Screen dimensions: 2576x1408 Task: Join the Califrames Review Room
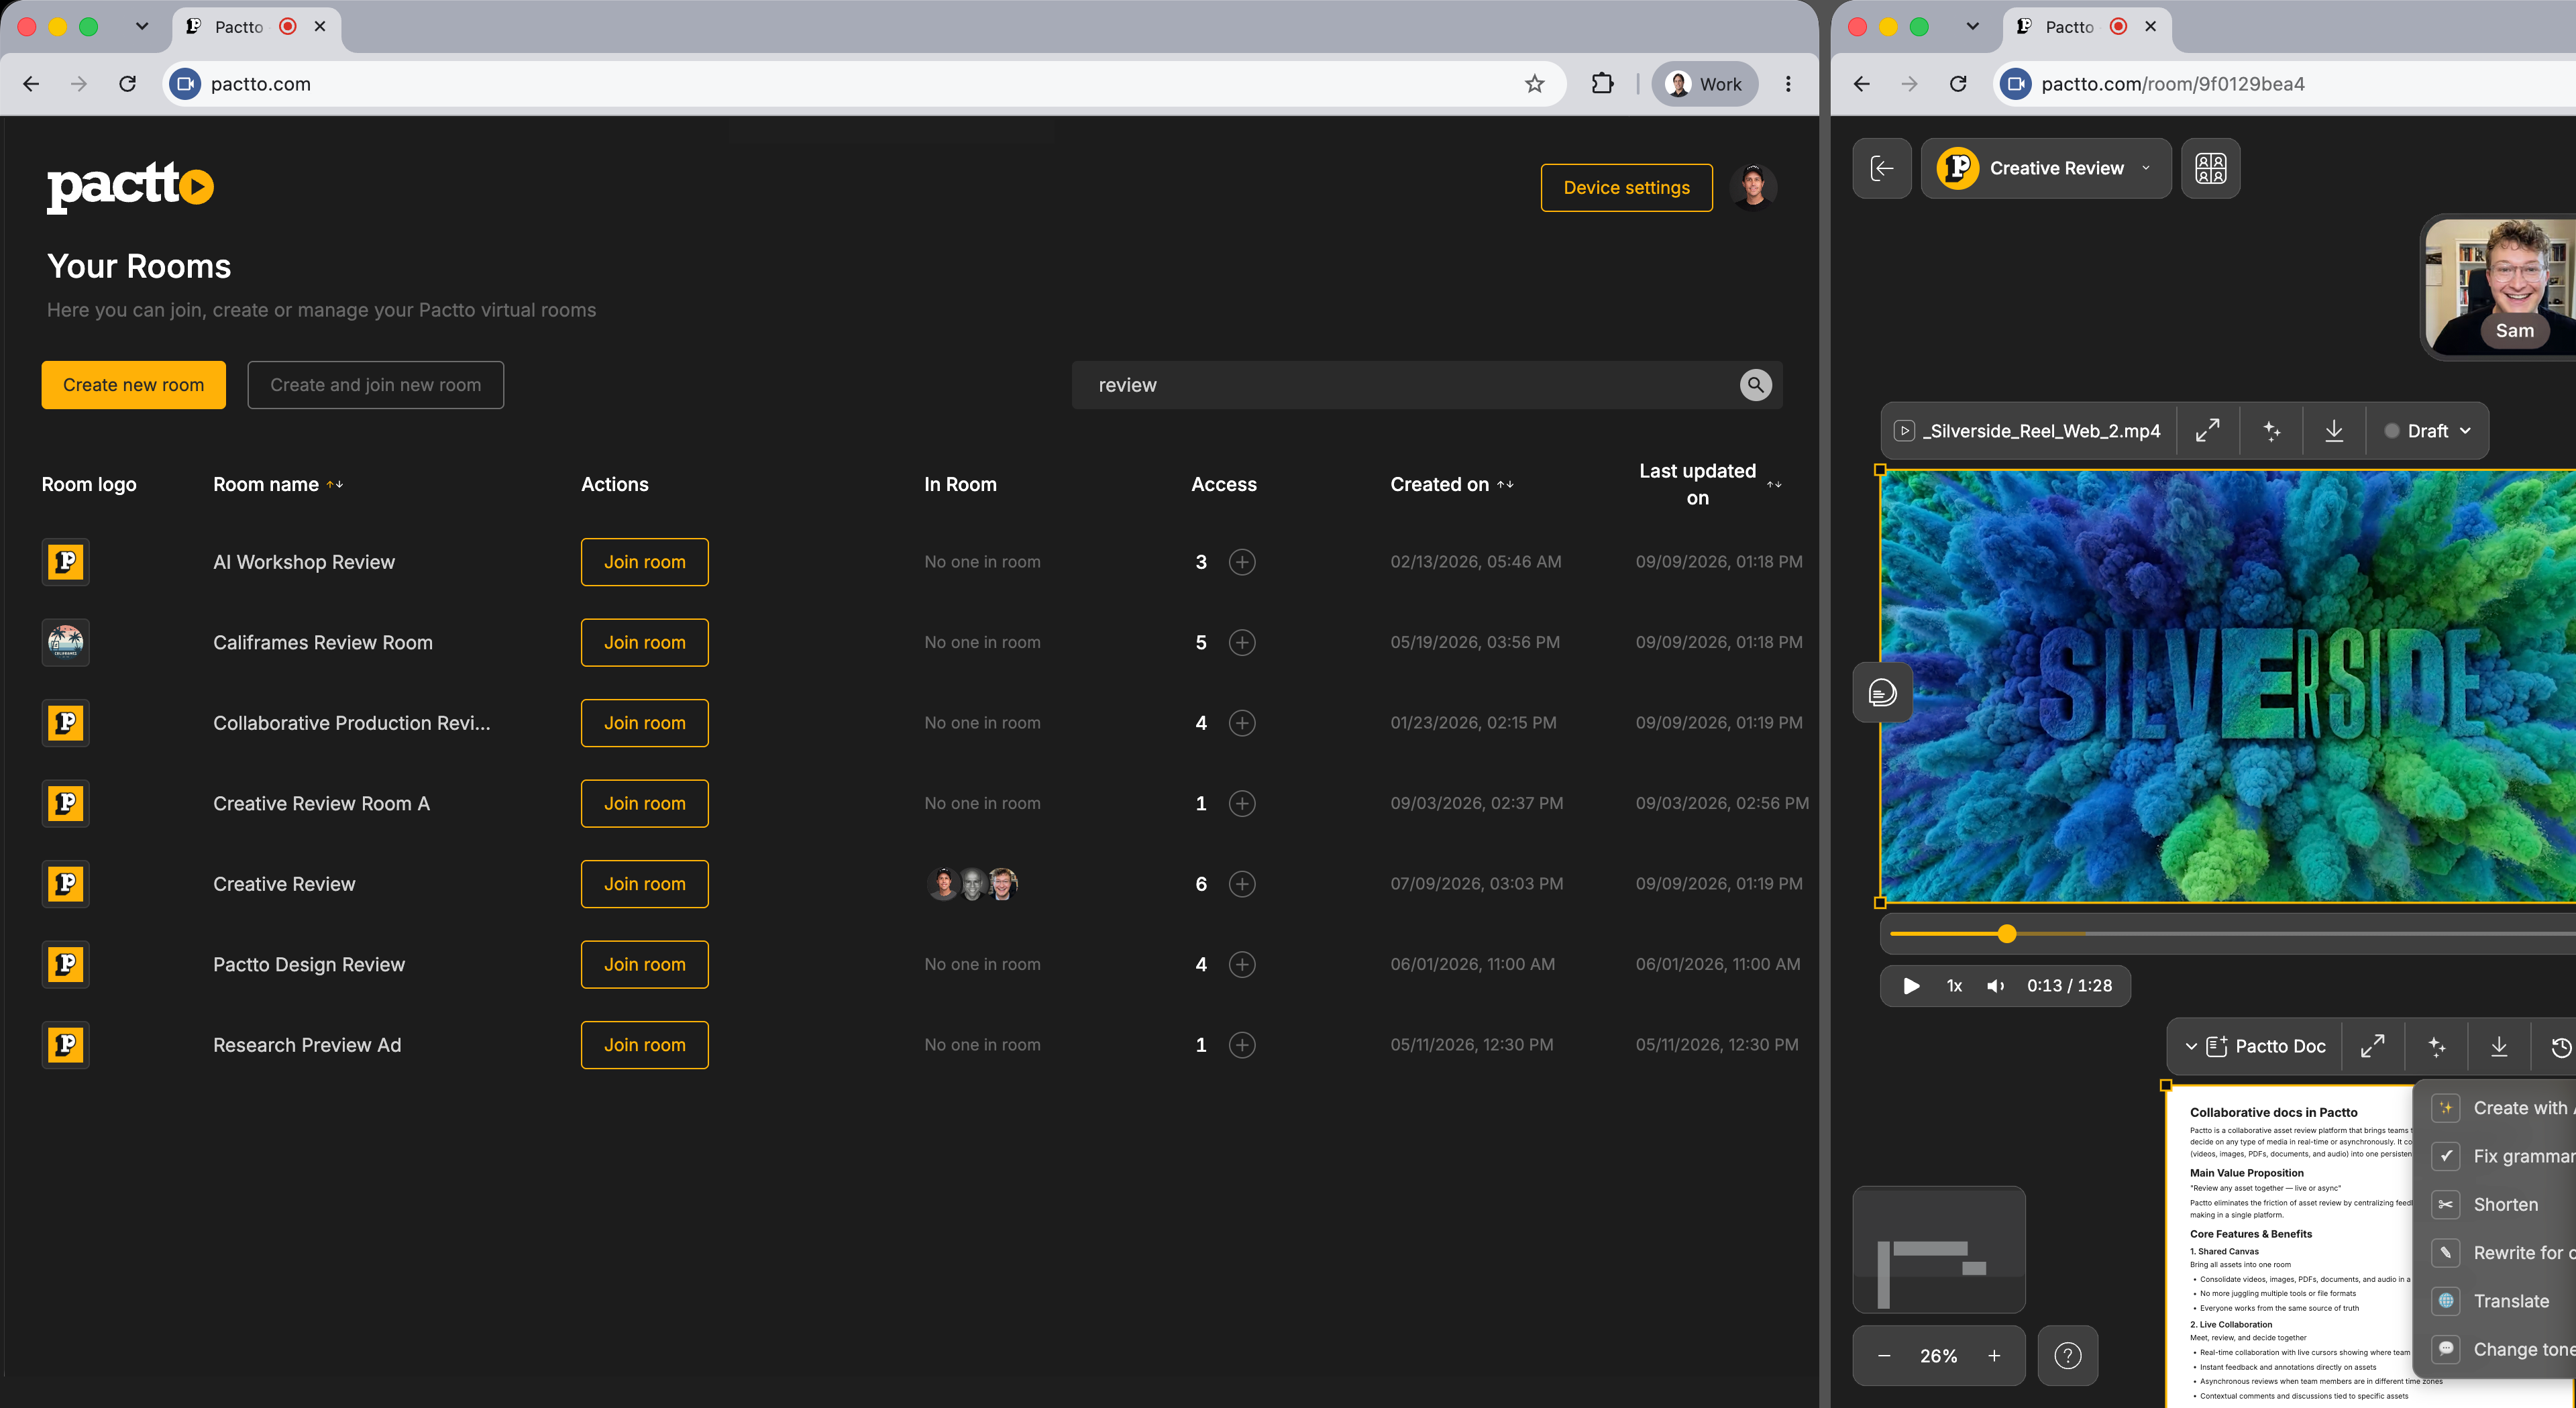[644, 642]
